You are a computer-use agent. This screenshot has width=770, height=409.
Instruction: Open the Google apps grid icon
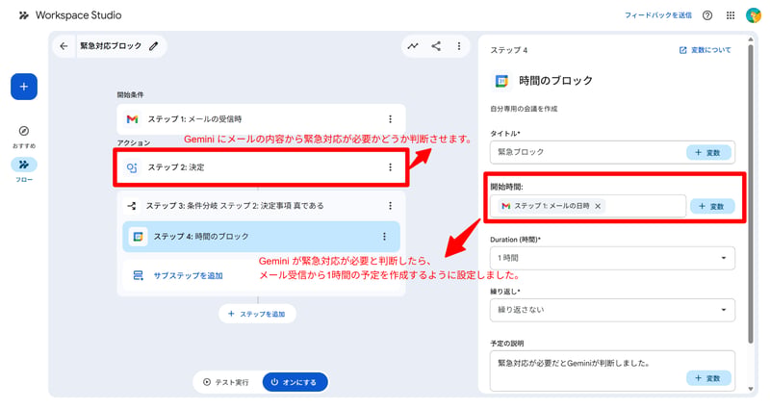tap(731, 15)
